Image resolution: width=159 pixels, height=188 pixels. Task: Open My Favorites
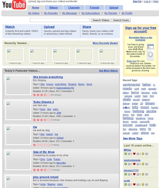point(51,13)
